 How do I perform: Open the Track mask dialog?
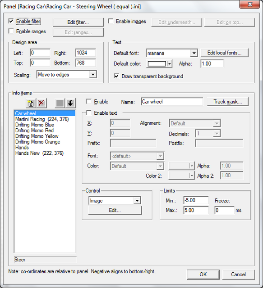[228, 102]
